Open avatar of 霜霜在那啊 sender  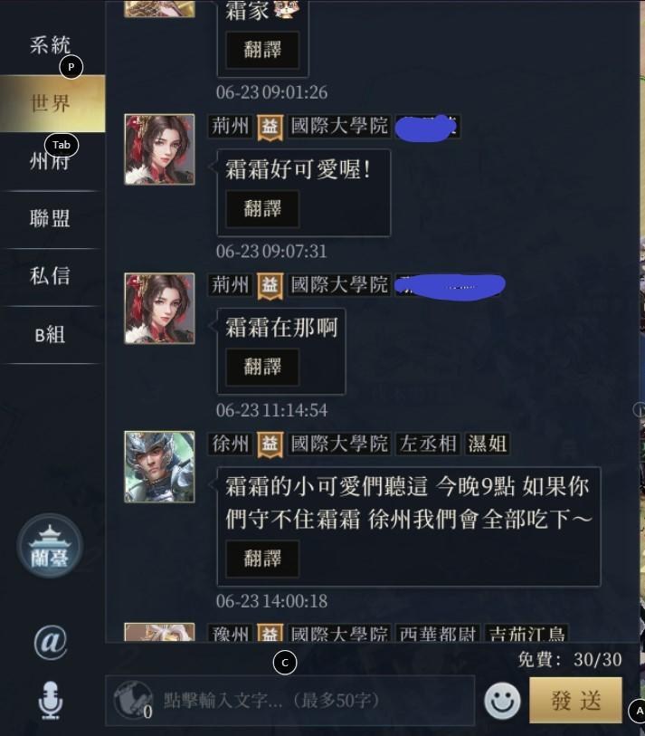159,309
